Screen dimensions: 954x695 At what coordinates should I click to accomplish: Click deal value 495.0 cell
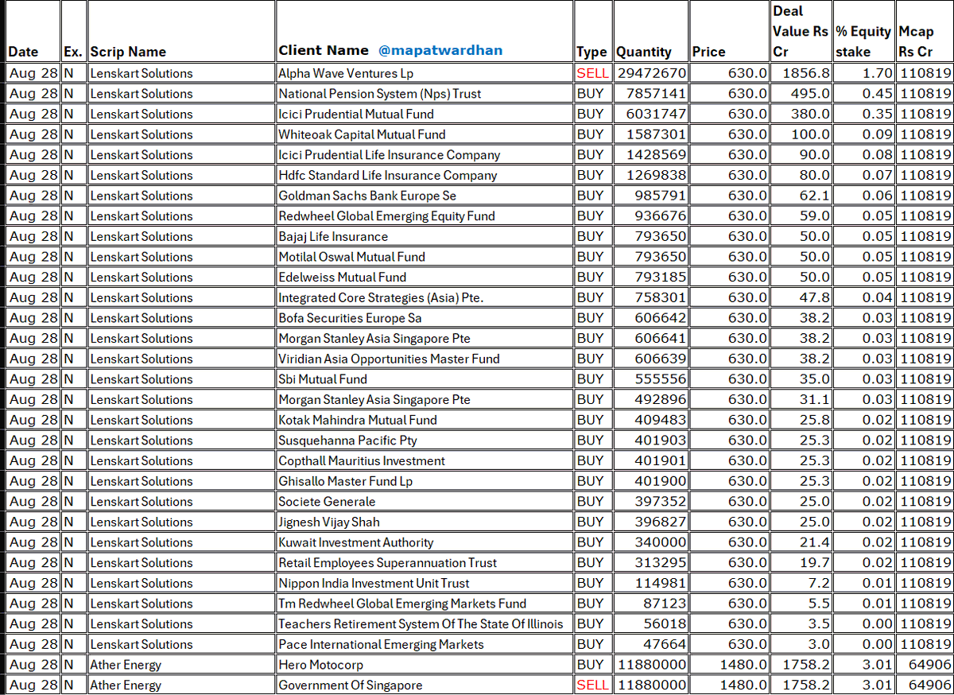tap(801, 94)
